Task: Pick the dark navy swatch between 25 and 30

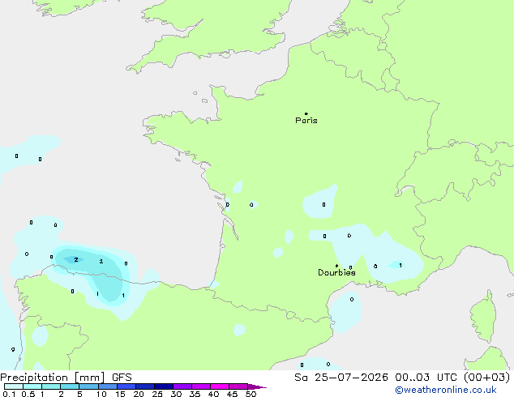Action: (163, 386)
